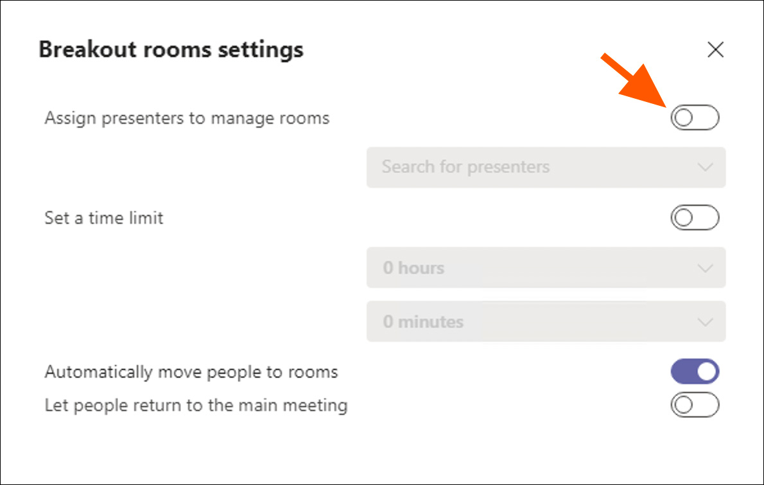Click the Let people return to main meeting label
Screen dimensions: 764x485
pyautogui.click(x=196, y=405)
